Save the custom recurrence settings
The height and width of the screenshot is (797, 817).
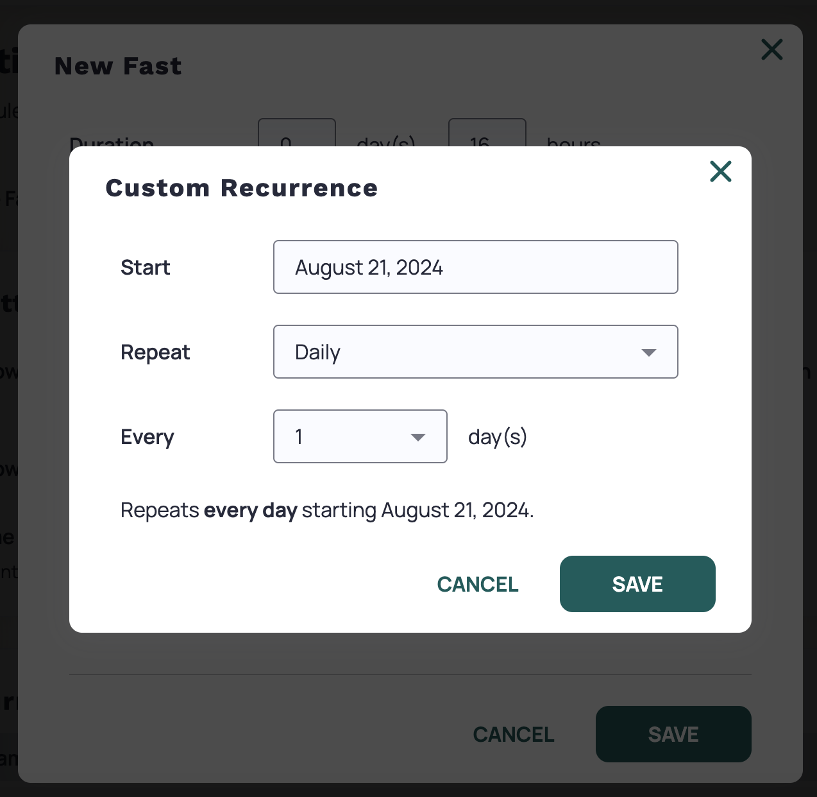(x=637, y=584)
